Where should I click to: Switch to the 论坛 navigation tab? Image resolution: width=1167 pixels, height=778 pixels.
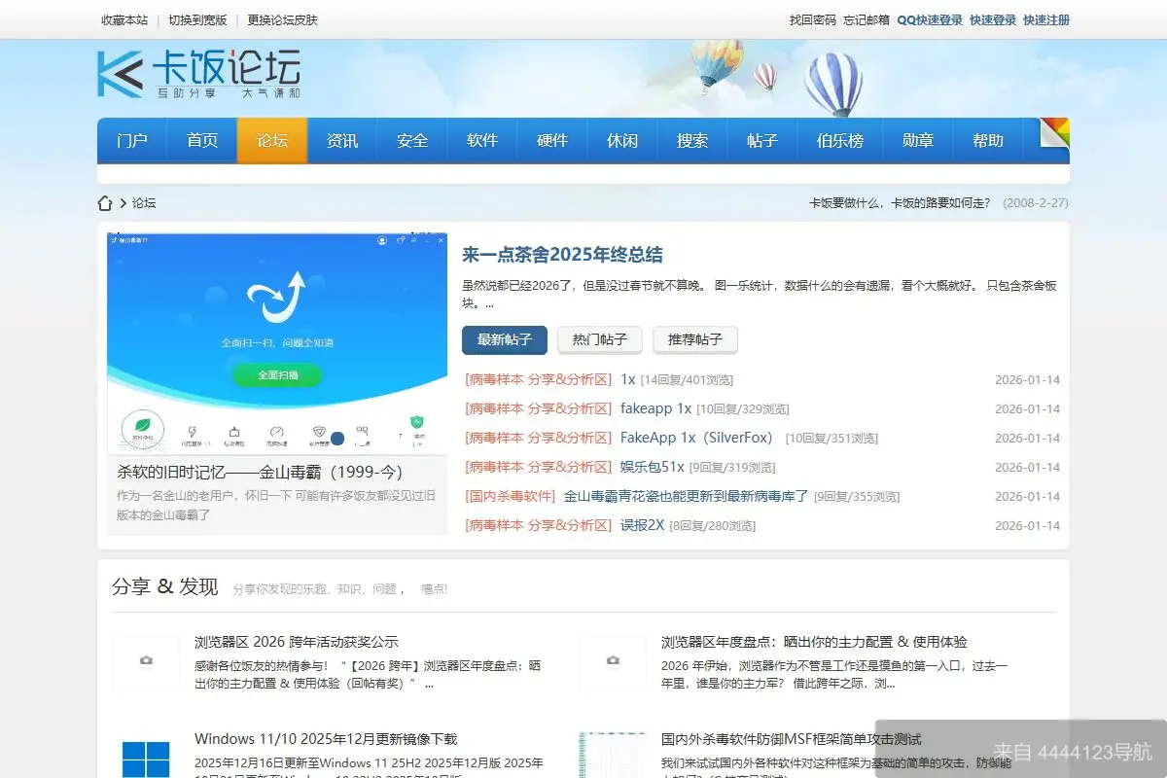[272, 140]
